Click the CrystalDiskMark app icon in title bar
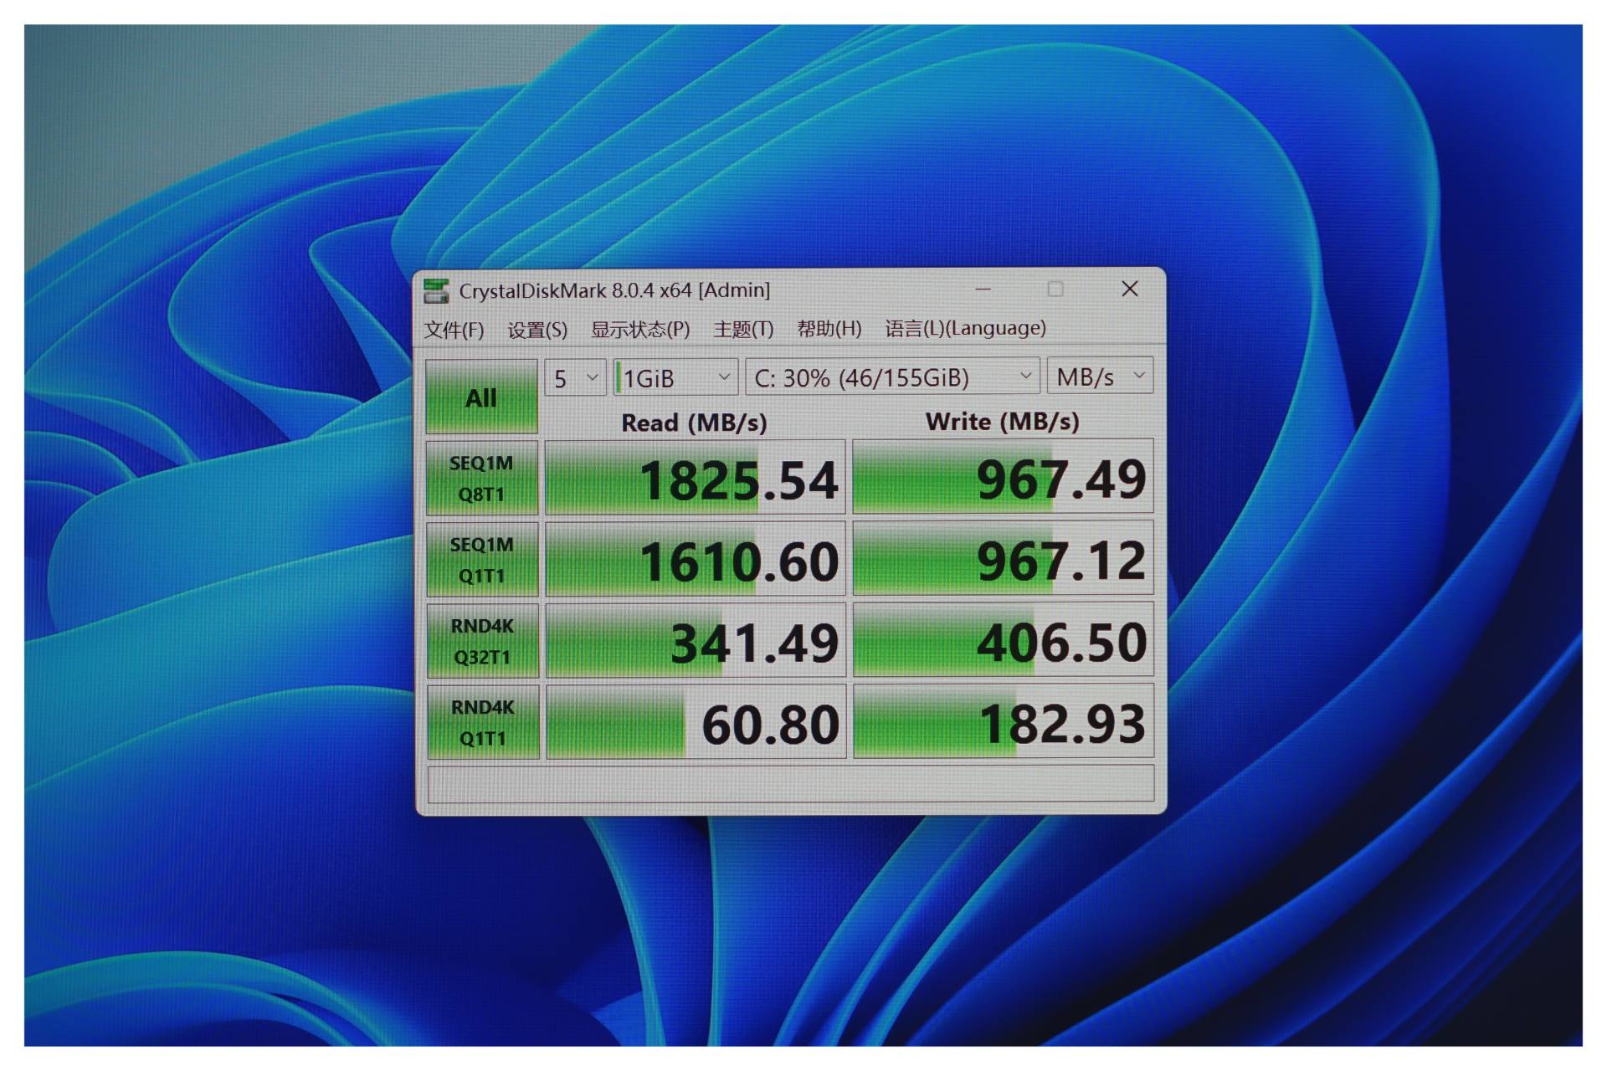Image resolution: width=1607 pixels, height=1071 pixels. tap(436, 290)
